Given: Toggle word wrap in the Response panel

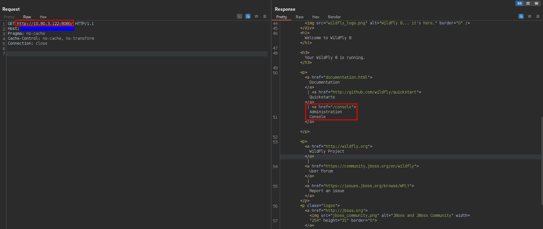Looking at the screenshot, I should click(x=521, y=16).
